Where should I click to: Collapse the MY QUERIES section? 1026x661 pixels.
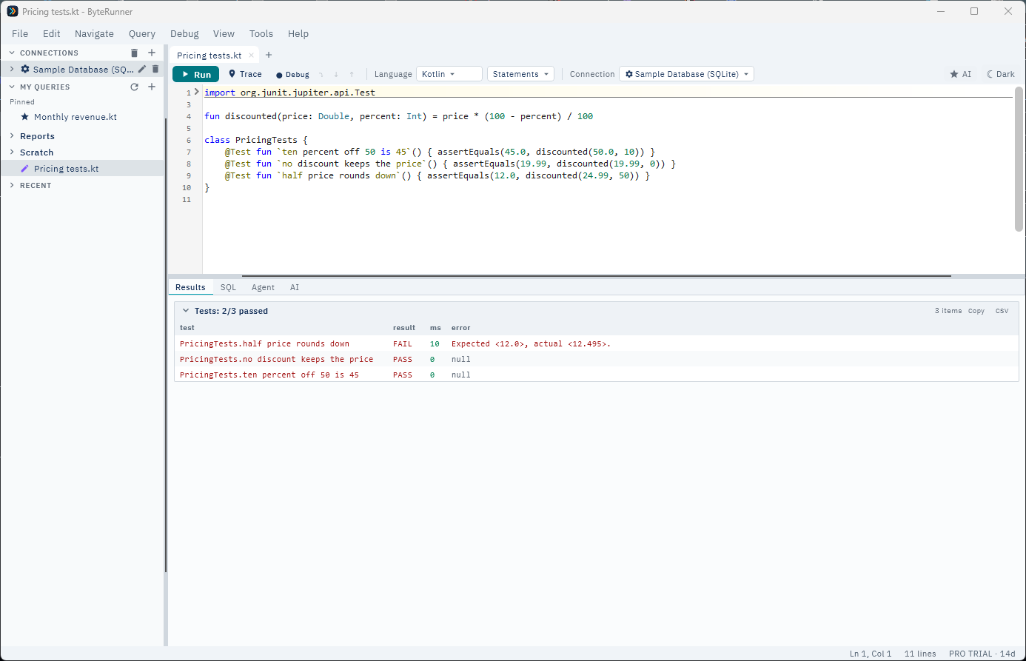[12, 87]
